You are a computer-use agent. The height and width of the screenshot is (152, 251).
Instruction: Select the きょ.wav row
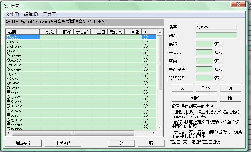pos(81,111)
